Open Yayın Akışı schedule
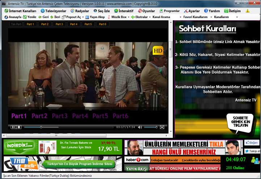This screenshot has height=179, width=261. click(x=95, y=17)
